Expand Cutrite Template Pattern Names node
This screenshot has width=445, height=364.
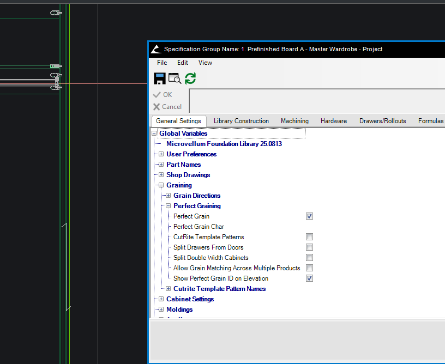coord(169,289)
